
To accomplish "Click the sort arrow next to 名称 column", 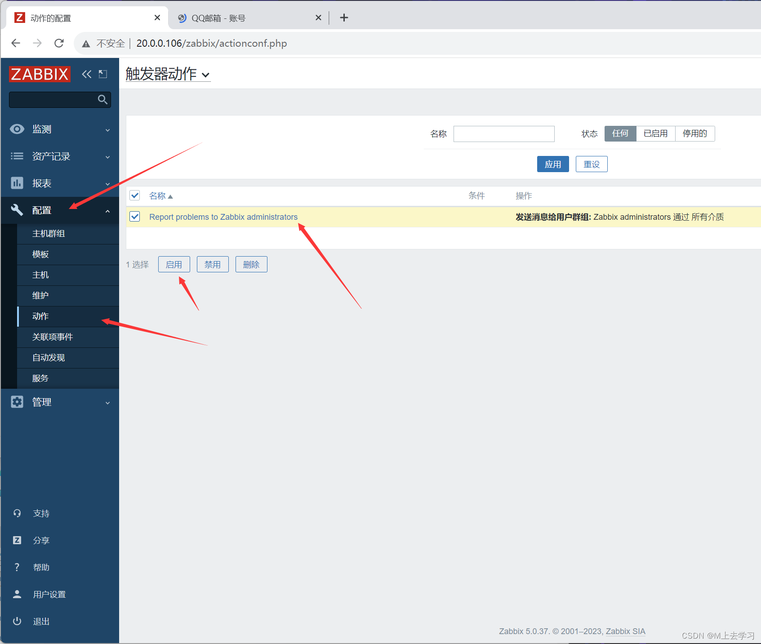I will point(170,196).
